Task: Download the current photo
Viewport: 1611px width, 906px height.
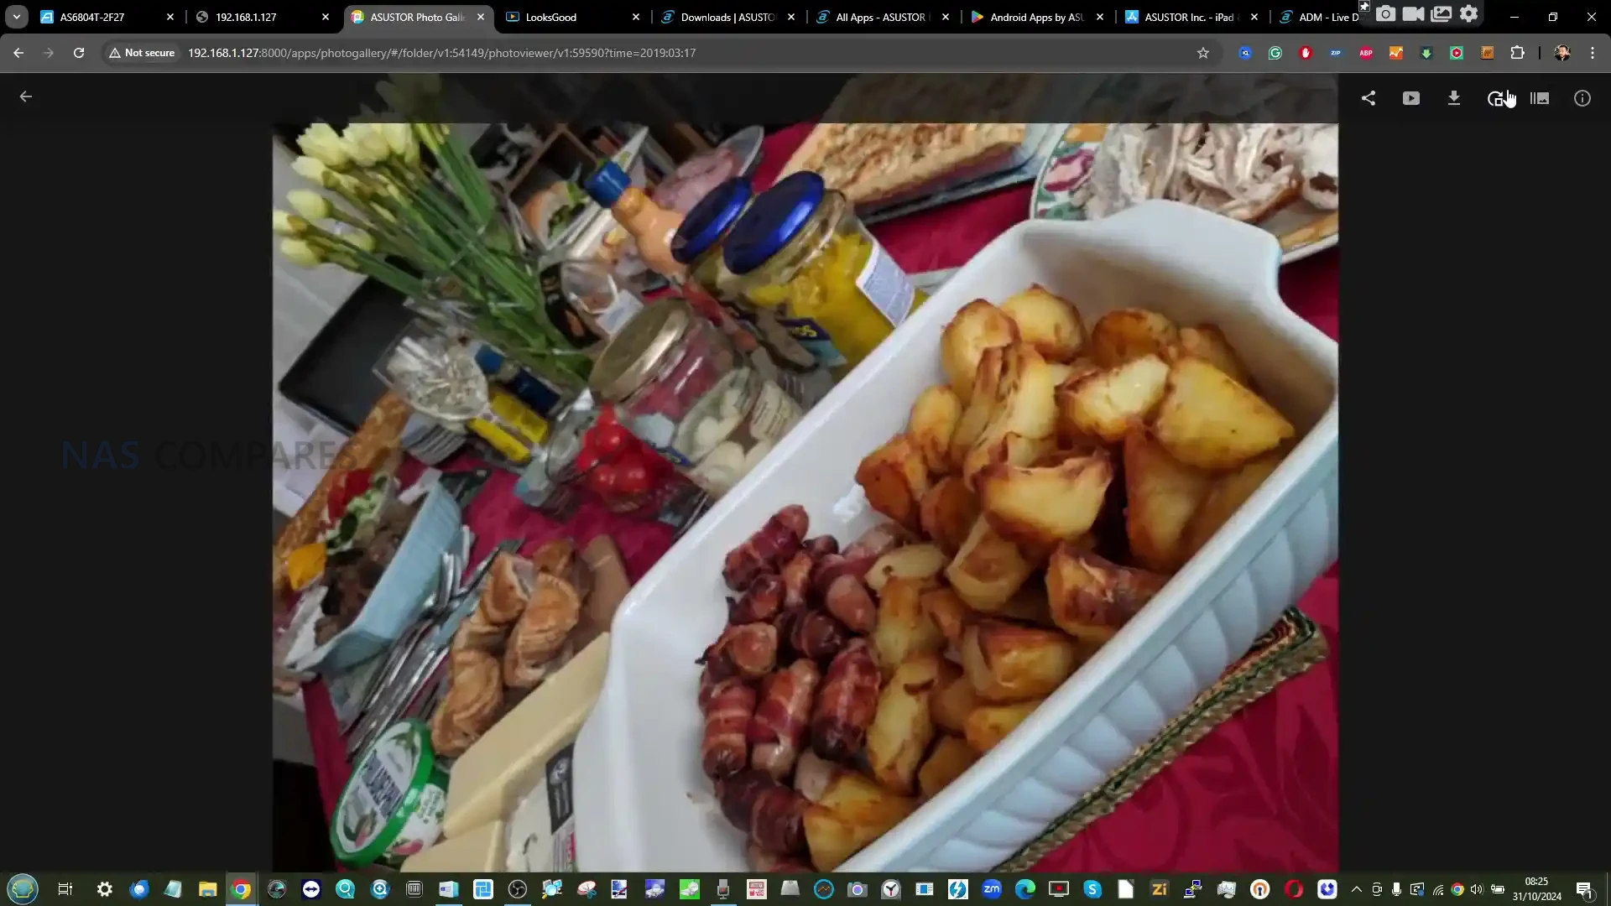Action: pyautogui.click(x=1454, y=98)
